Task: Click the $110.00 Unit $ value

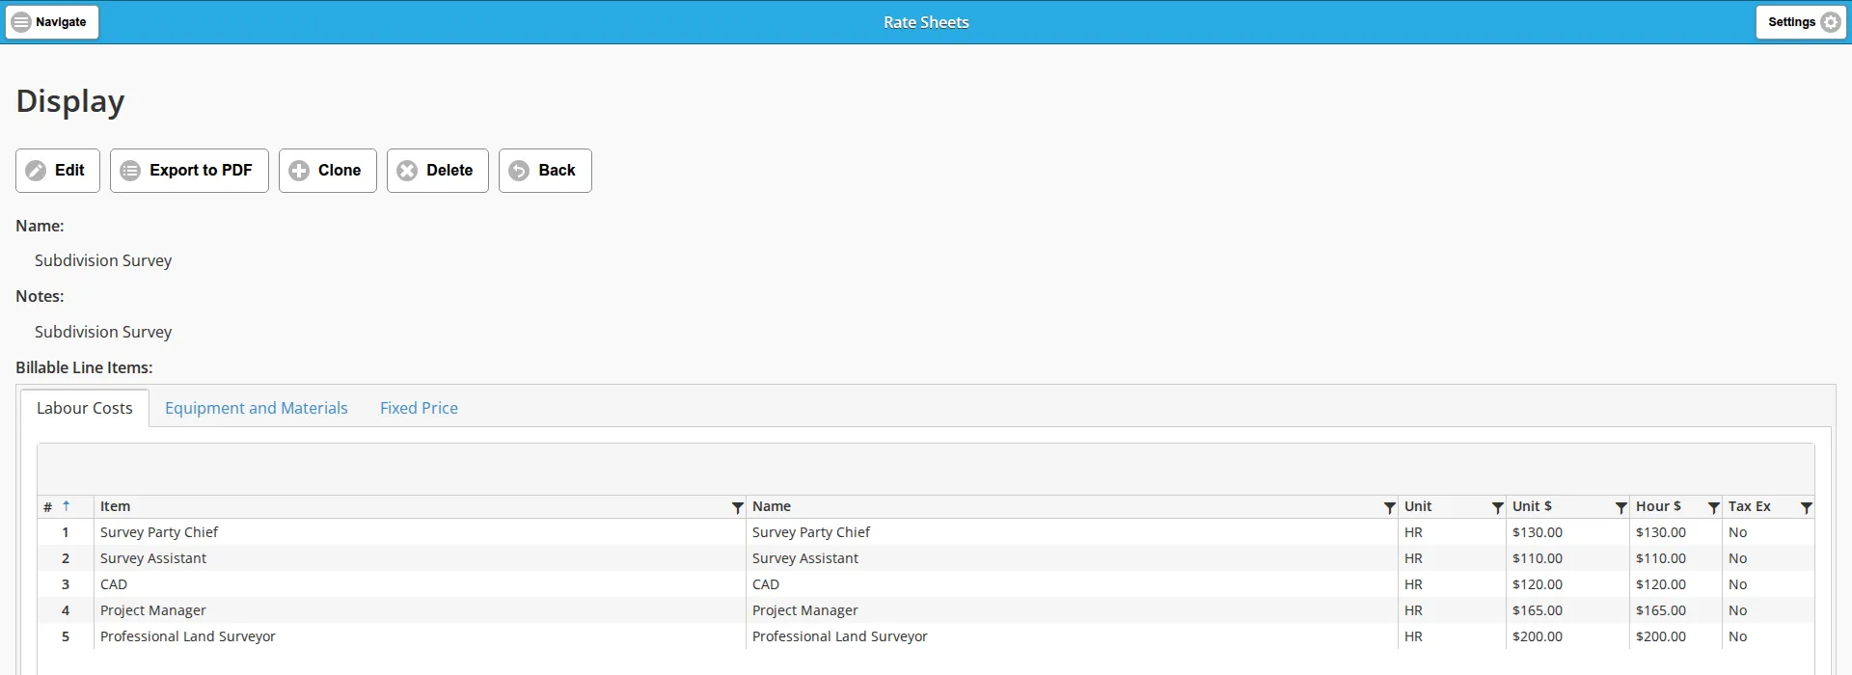Action: click(1538, 558)
